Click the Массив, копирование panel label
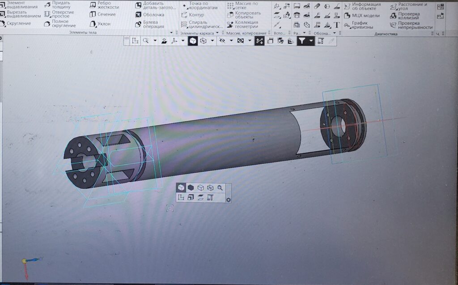This screenshot has width=458, height=285. [x=246, y=33]
